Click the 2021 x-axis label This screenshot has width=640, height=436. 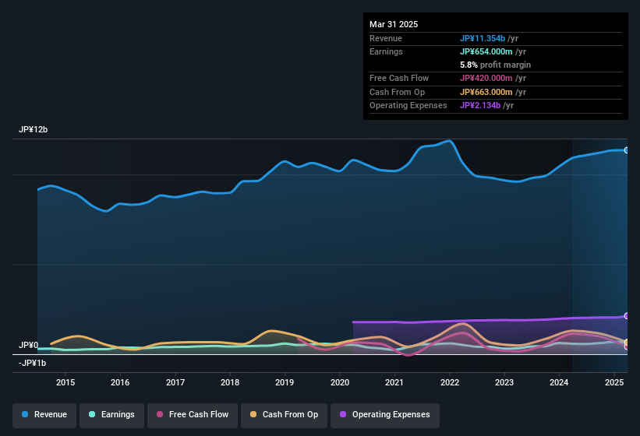coord(394,382)
